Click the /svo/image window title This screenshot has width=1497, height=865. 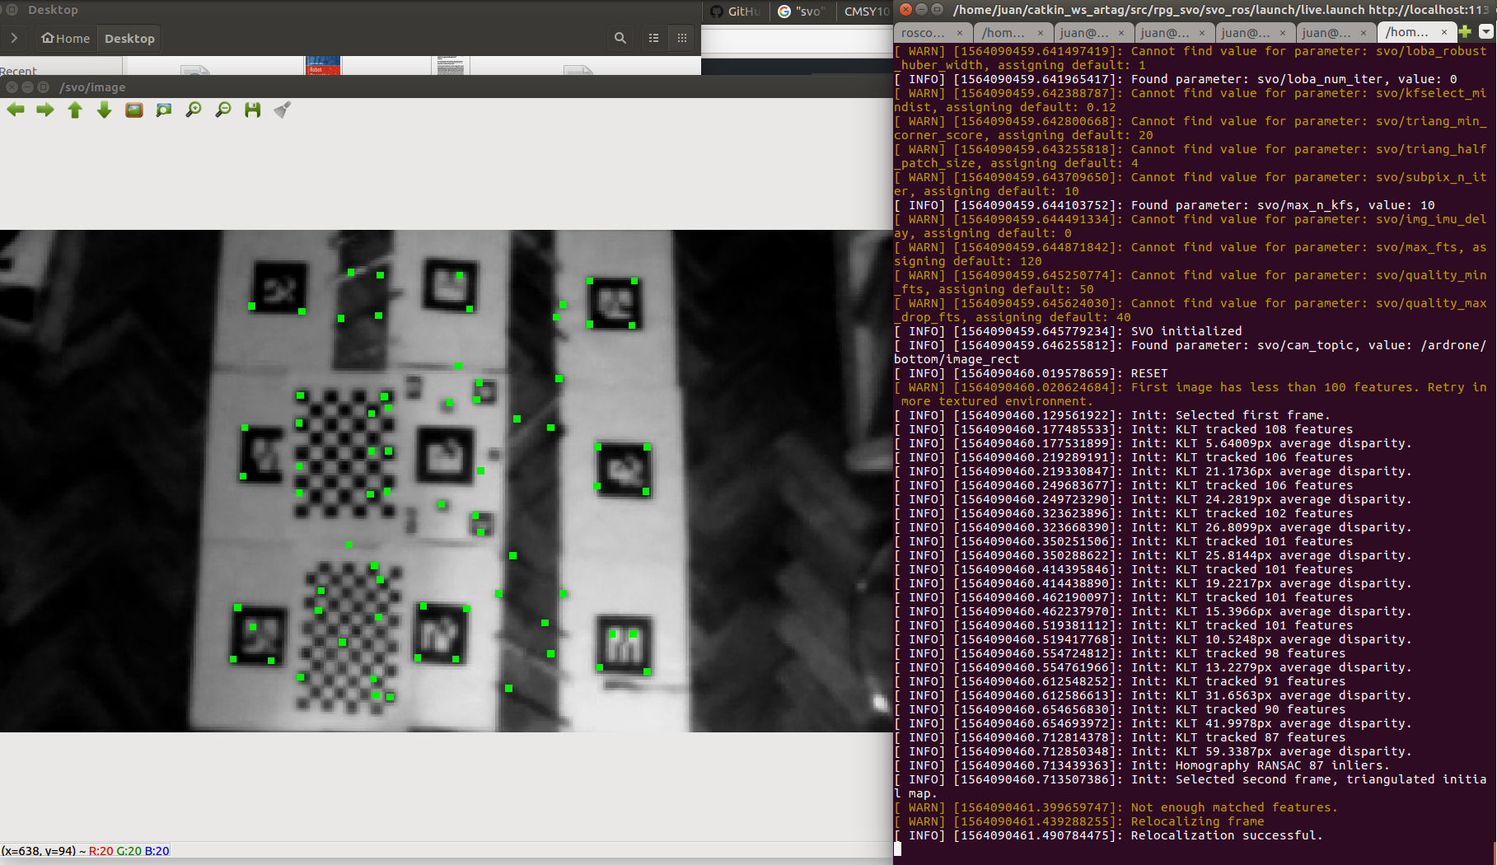[93, 87]
